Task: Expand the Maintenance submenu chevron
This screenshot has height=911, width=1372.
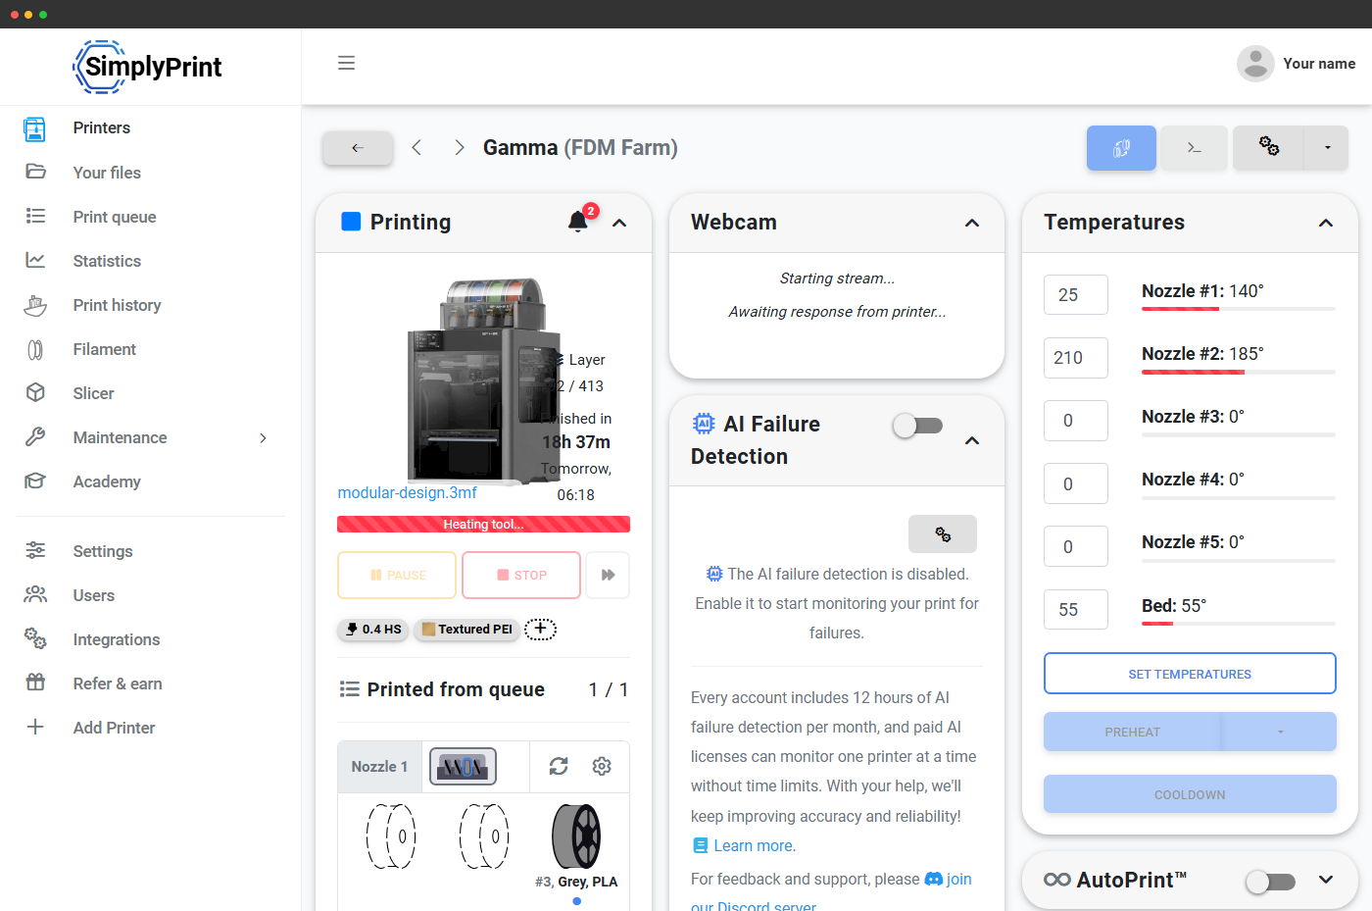Action: (x=263, y=437)
